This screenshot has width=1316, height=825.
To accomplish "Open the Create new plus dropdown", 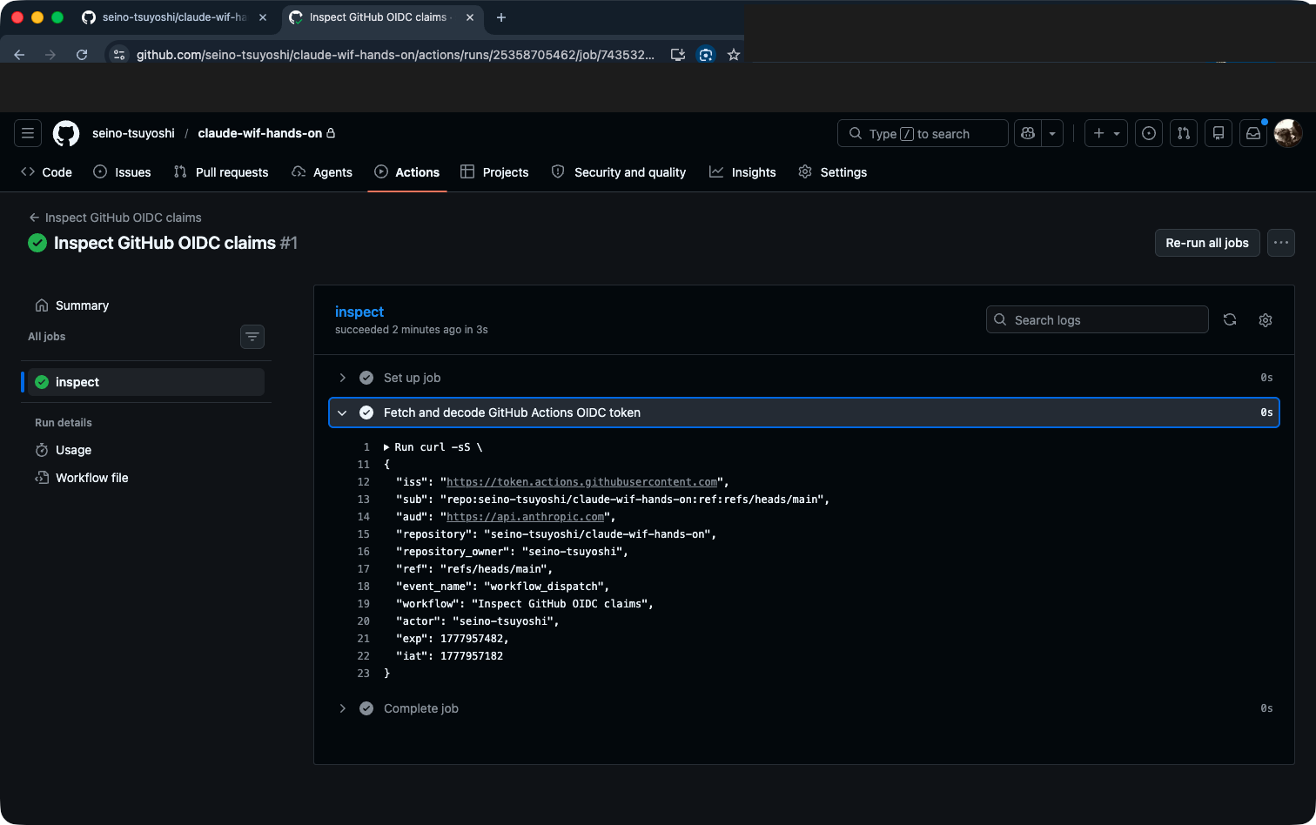I will [x=1106, y=133].
